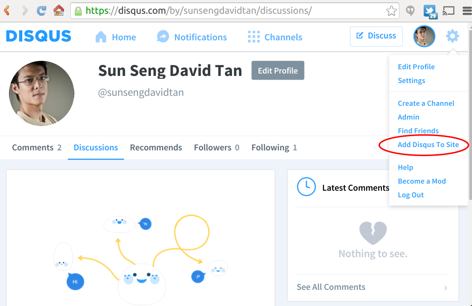Screen dimensions: 472x306
Task: Select Add Disqus To Site menu item
Action: [x=428, y=145]
